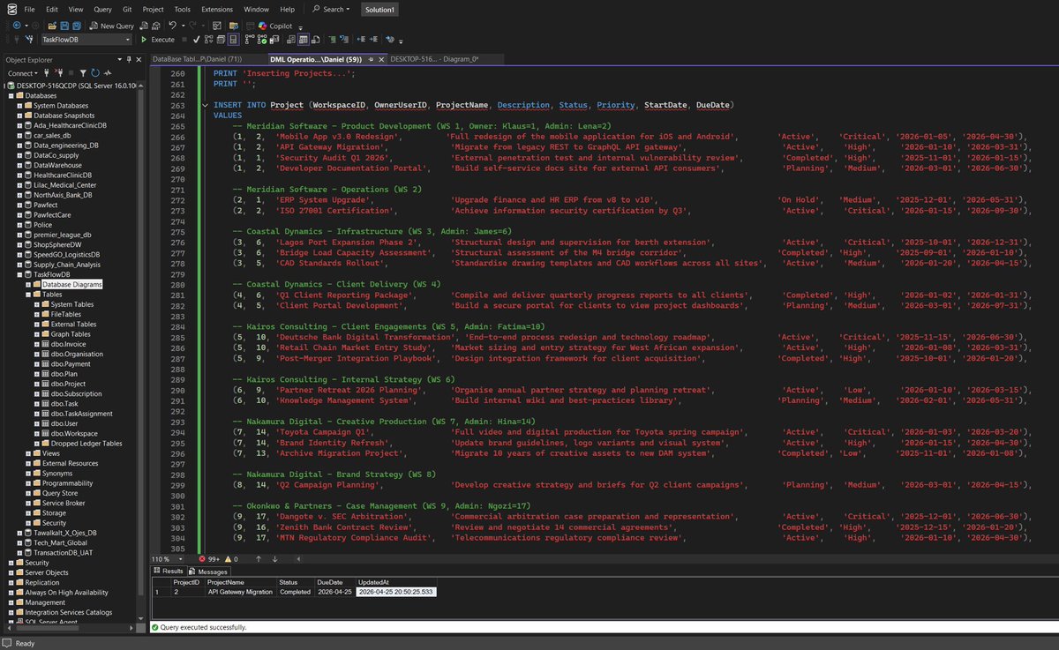Click the Save All icon
The width and height of the screenshot is (1059, 650).
point(77,26)
